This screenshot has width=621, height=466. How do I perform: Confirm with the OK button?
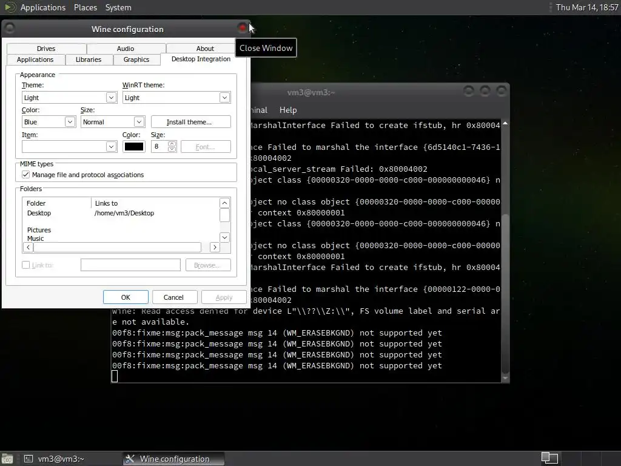pyautogui.click(x=126, y=297)
